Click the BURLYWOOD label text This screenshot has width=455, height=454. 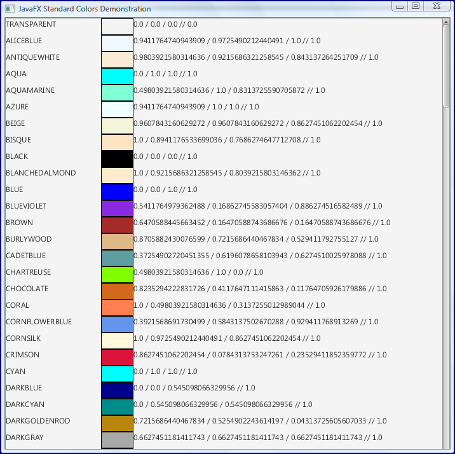[29, 239]
